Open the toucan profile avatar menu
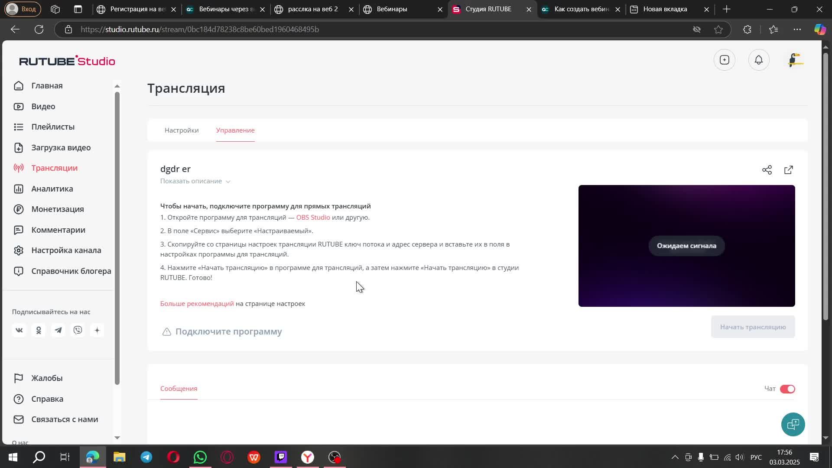Viewport: 832px width, 468px height. tap(796, 60)
